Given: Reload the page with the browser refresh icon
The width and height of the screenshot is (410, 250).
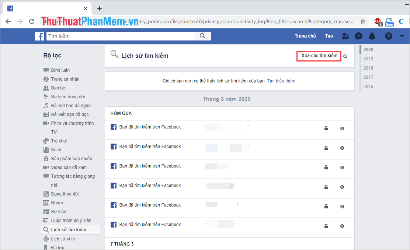Looking at the screenshot, I should click(31, 21).
